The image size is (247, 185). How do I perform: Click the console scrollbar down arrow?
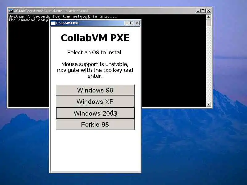pos(209,104)
